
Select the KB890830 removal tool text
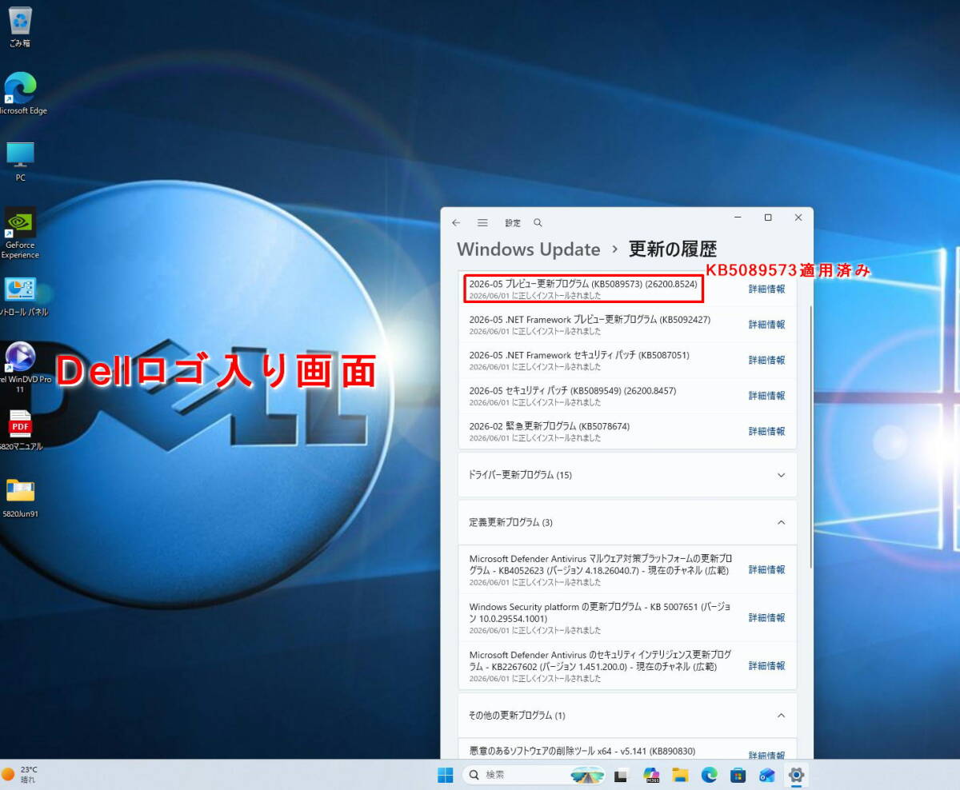[582, 751]
